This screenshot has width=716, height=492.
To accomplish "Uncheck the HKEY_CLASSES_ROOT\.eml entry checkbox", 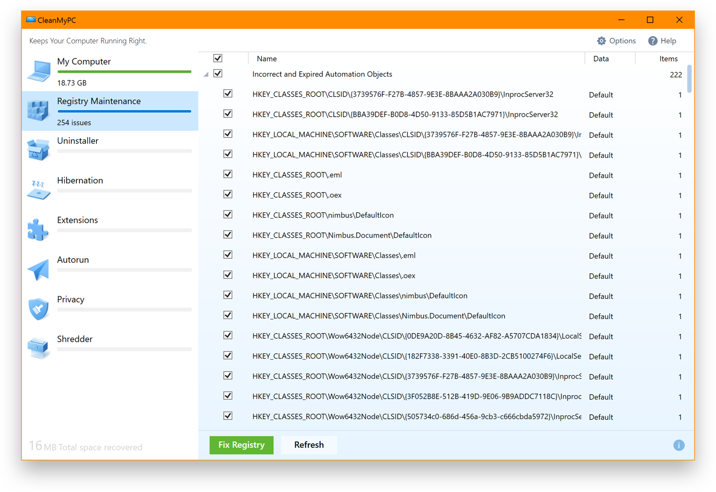I will (228, 174).
